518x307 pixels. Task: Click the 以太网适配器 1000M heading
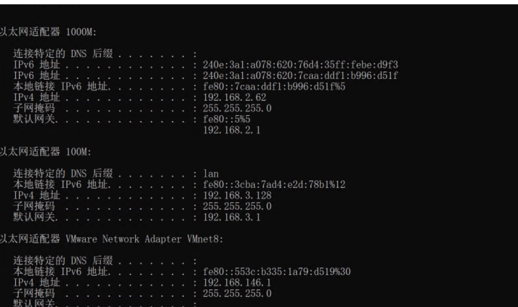pyautogui.click(x=48, y=32)
